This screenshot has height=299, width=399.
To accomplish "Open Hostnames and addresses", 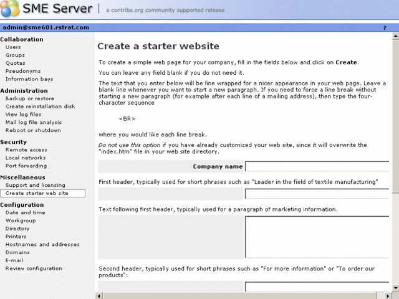I will (42, 245).
